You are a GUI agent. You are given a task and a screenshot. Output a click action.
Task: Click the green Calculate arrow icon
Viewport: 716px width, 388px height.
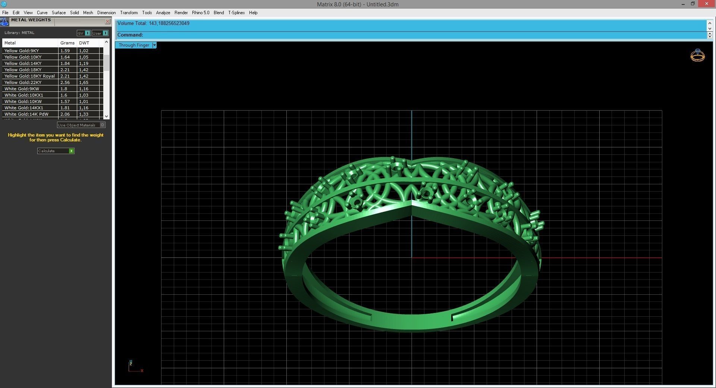(x=72, y=151)
